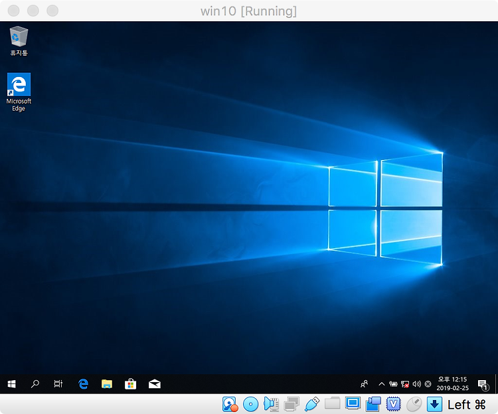Viewport: 498px width, 414px height.
Task: Open the clock showing 오후 12:15
Action: point(452,384)
